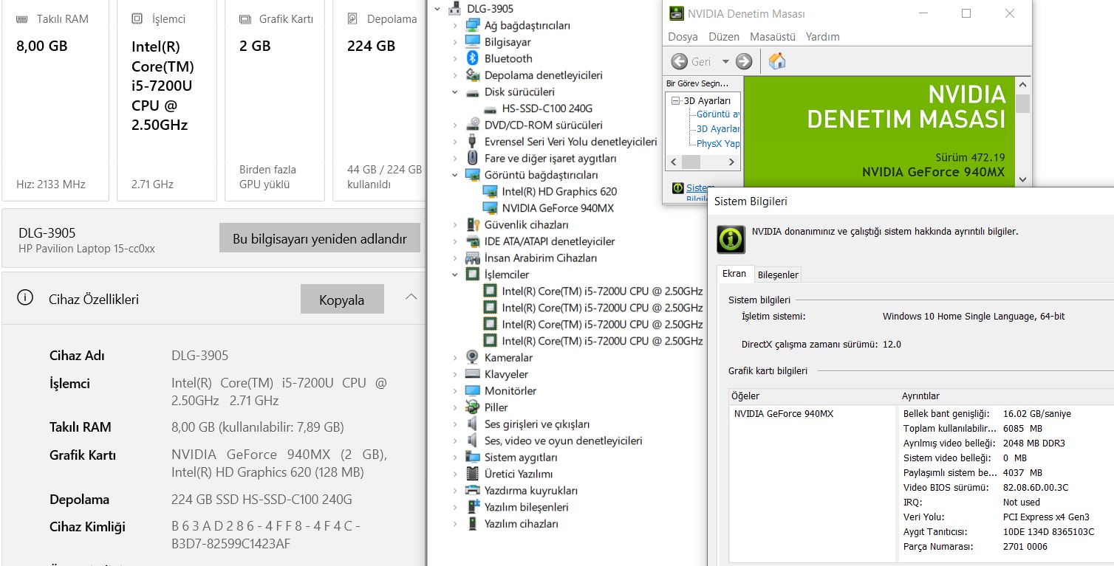The image size is (1114, 566).
Task: Click the scroll down arrow beside NVIDIA banner
Action: [1022, 179]
